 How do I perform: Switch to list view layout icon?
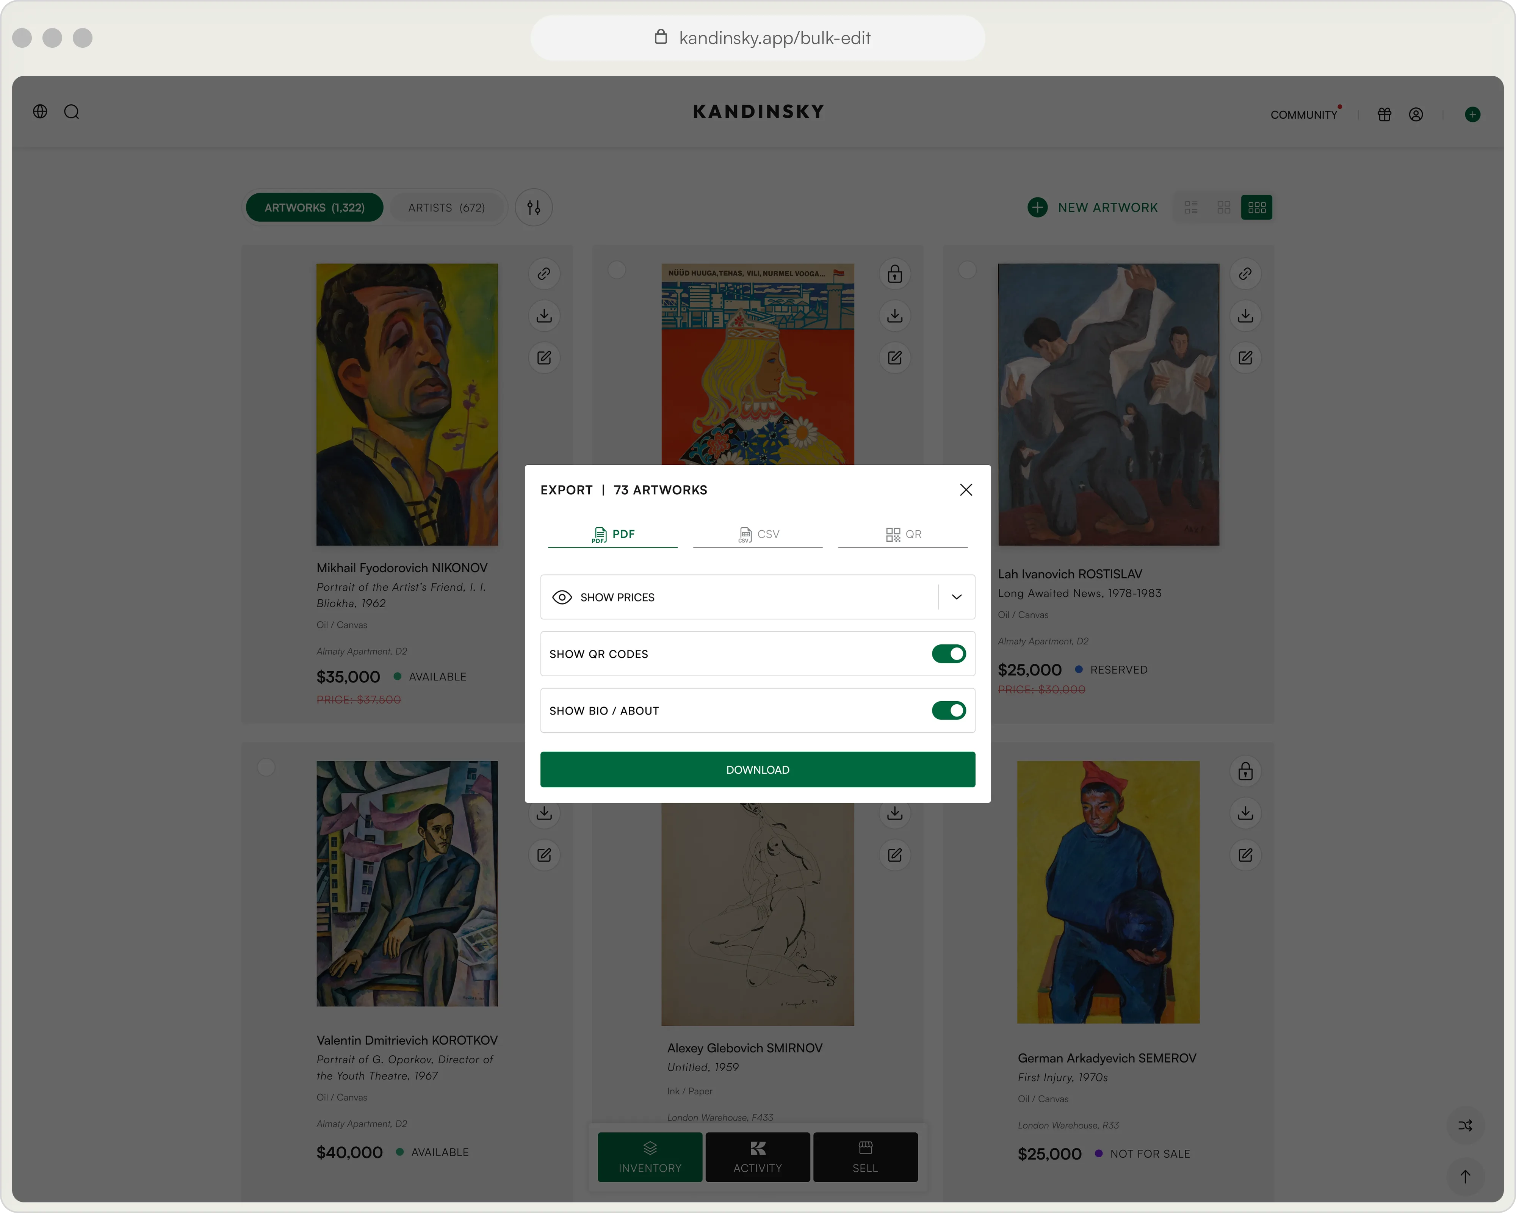[x=1190, y=207]
